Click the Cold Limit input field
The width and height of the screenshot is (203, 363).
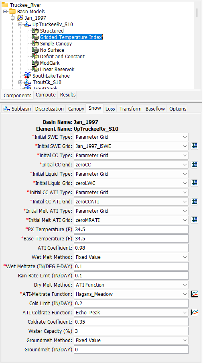coord(131,304)
